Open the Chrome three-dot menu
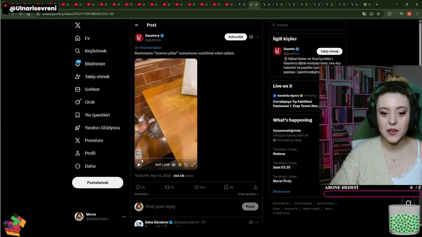The width and height of the screenshot is (422, 237). tap(416, 14)
